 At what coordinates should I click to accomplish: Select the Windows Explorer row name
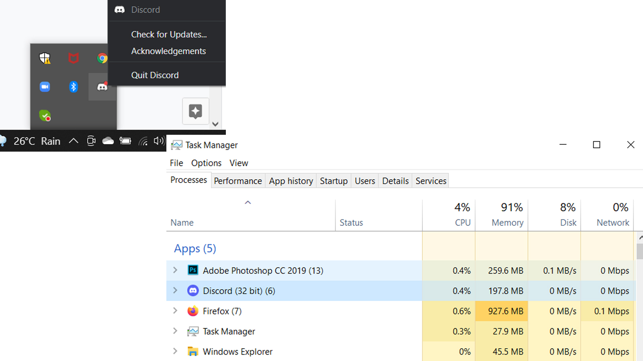(238, 352)
